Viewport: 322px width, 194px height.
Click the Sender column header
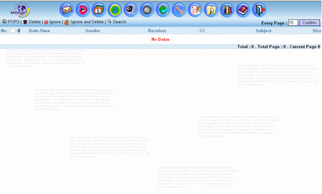coord(92,31)
